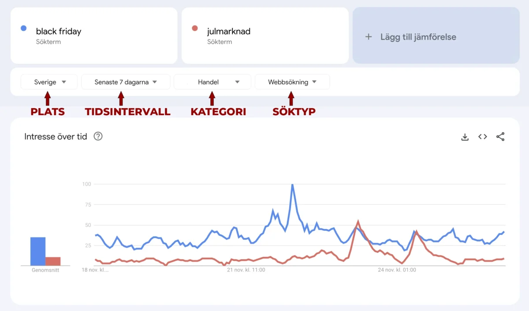
Task: Click the blue line peak at 100
Action: coord(292,185)
